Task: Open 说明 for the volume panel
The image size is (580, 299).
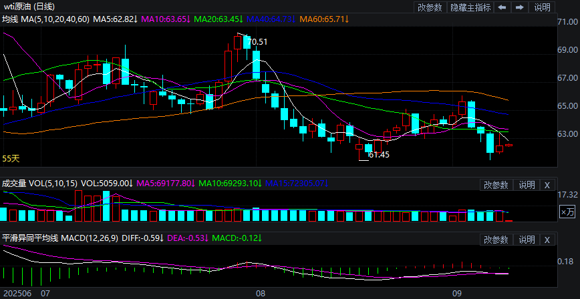Action: pyautogui.click(x=527, y=185)
